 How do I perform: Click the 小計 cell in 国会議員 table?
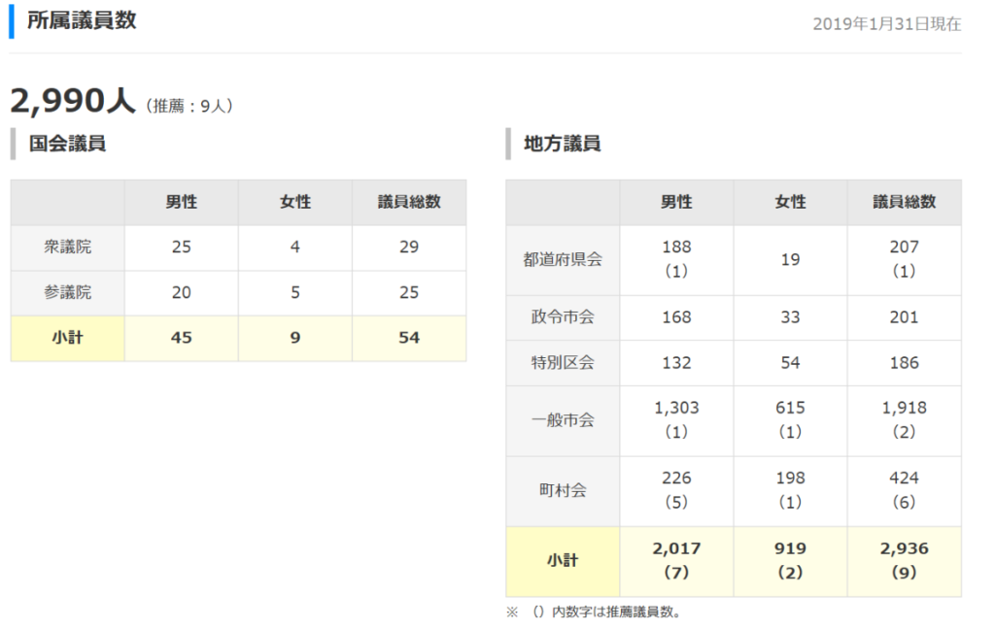[x=68, y=338]
